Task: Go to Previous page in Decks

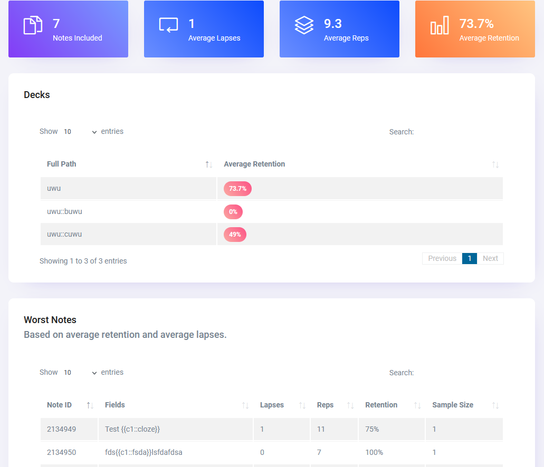Action: (x=442, y=258)
